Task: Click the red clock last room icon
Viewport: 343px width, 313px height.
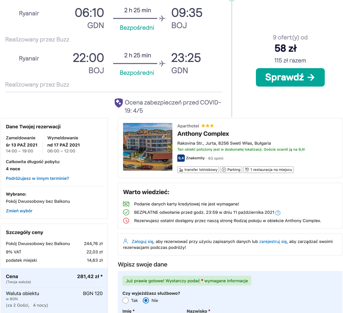Action: (126, 221)
